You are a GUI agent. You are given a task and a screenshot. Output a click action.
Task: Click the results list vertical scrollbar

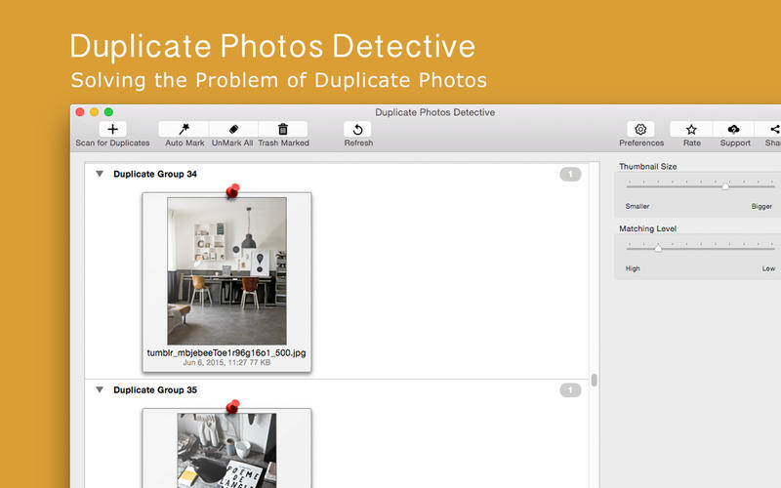coord(594,380)
